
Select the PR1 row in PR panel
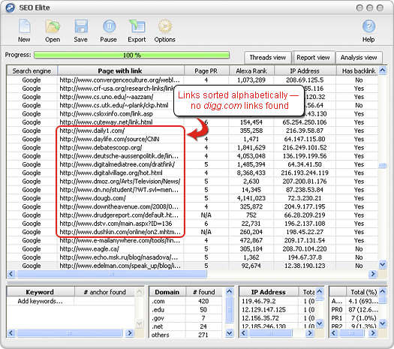353,318
